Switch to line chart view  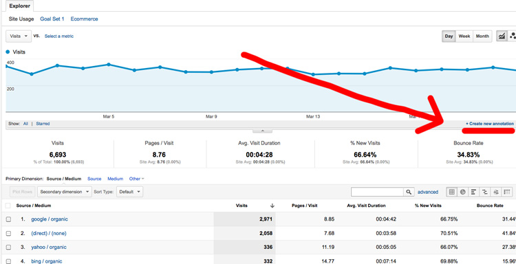click(502, 36)
